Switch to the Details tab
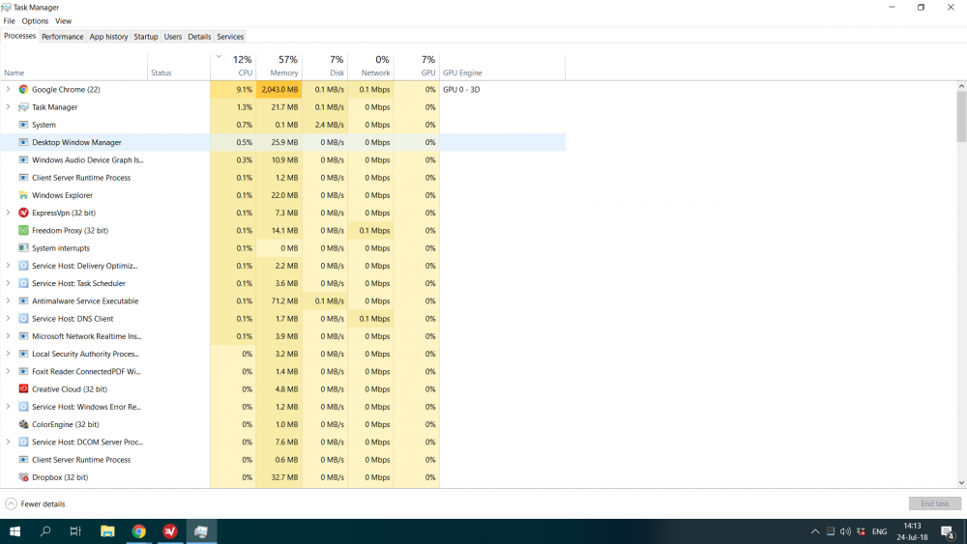 [x=199, y=37]
